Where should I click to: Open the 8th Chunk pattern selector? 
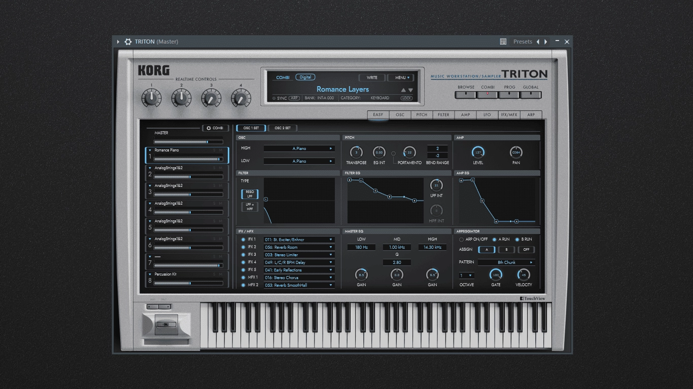506,262
